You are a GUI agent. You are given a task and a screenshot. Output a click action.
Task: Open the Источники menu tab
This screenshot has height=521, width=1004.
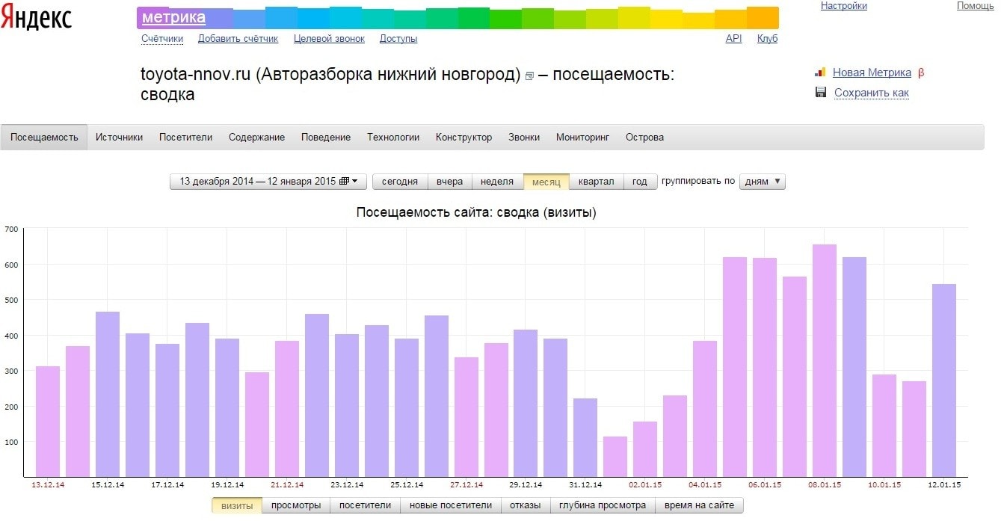(x=119, y=138)
